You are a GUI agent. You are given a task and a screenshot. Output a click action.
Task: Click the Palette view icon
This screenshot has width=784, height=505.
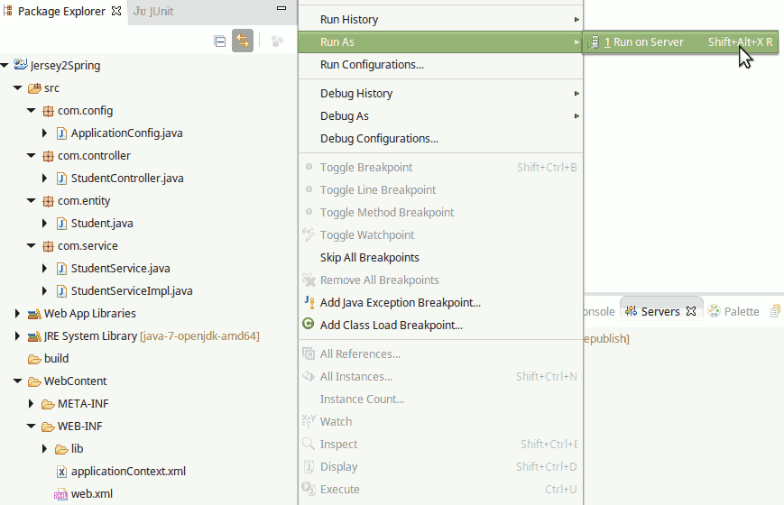point(715,312)
